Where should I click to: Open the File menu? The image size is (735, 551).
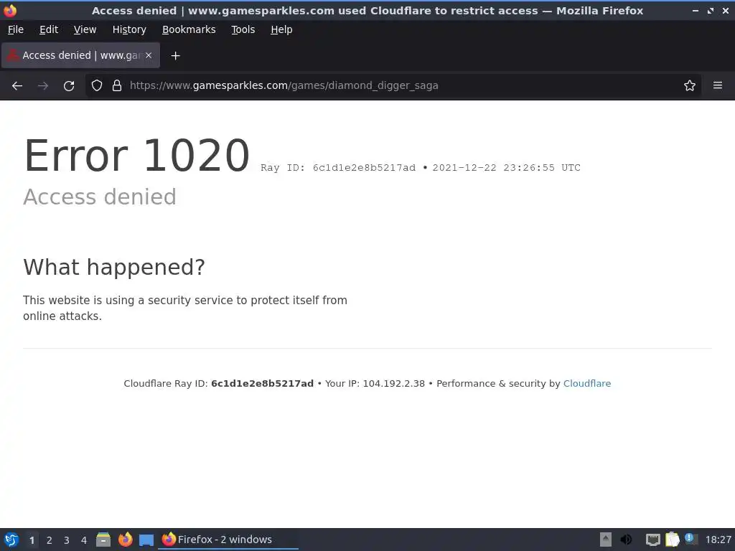(x=16, y=29)
